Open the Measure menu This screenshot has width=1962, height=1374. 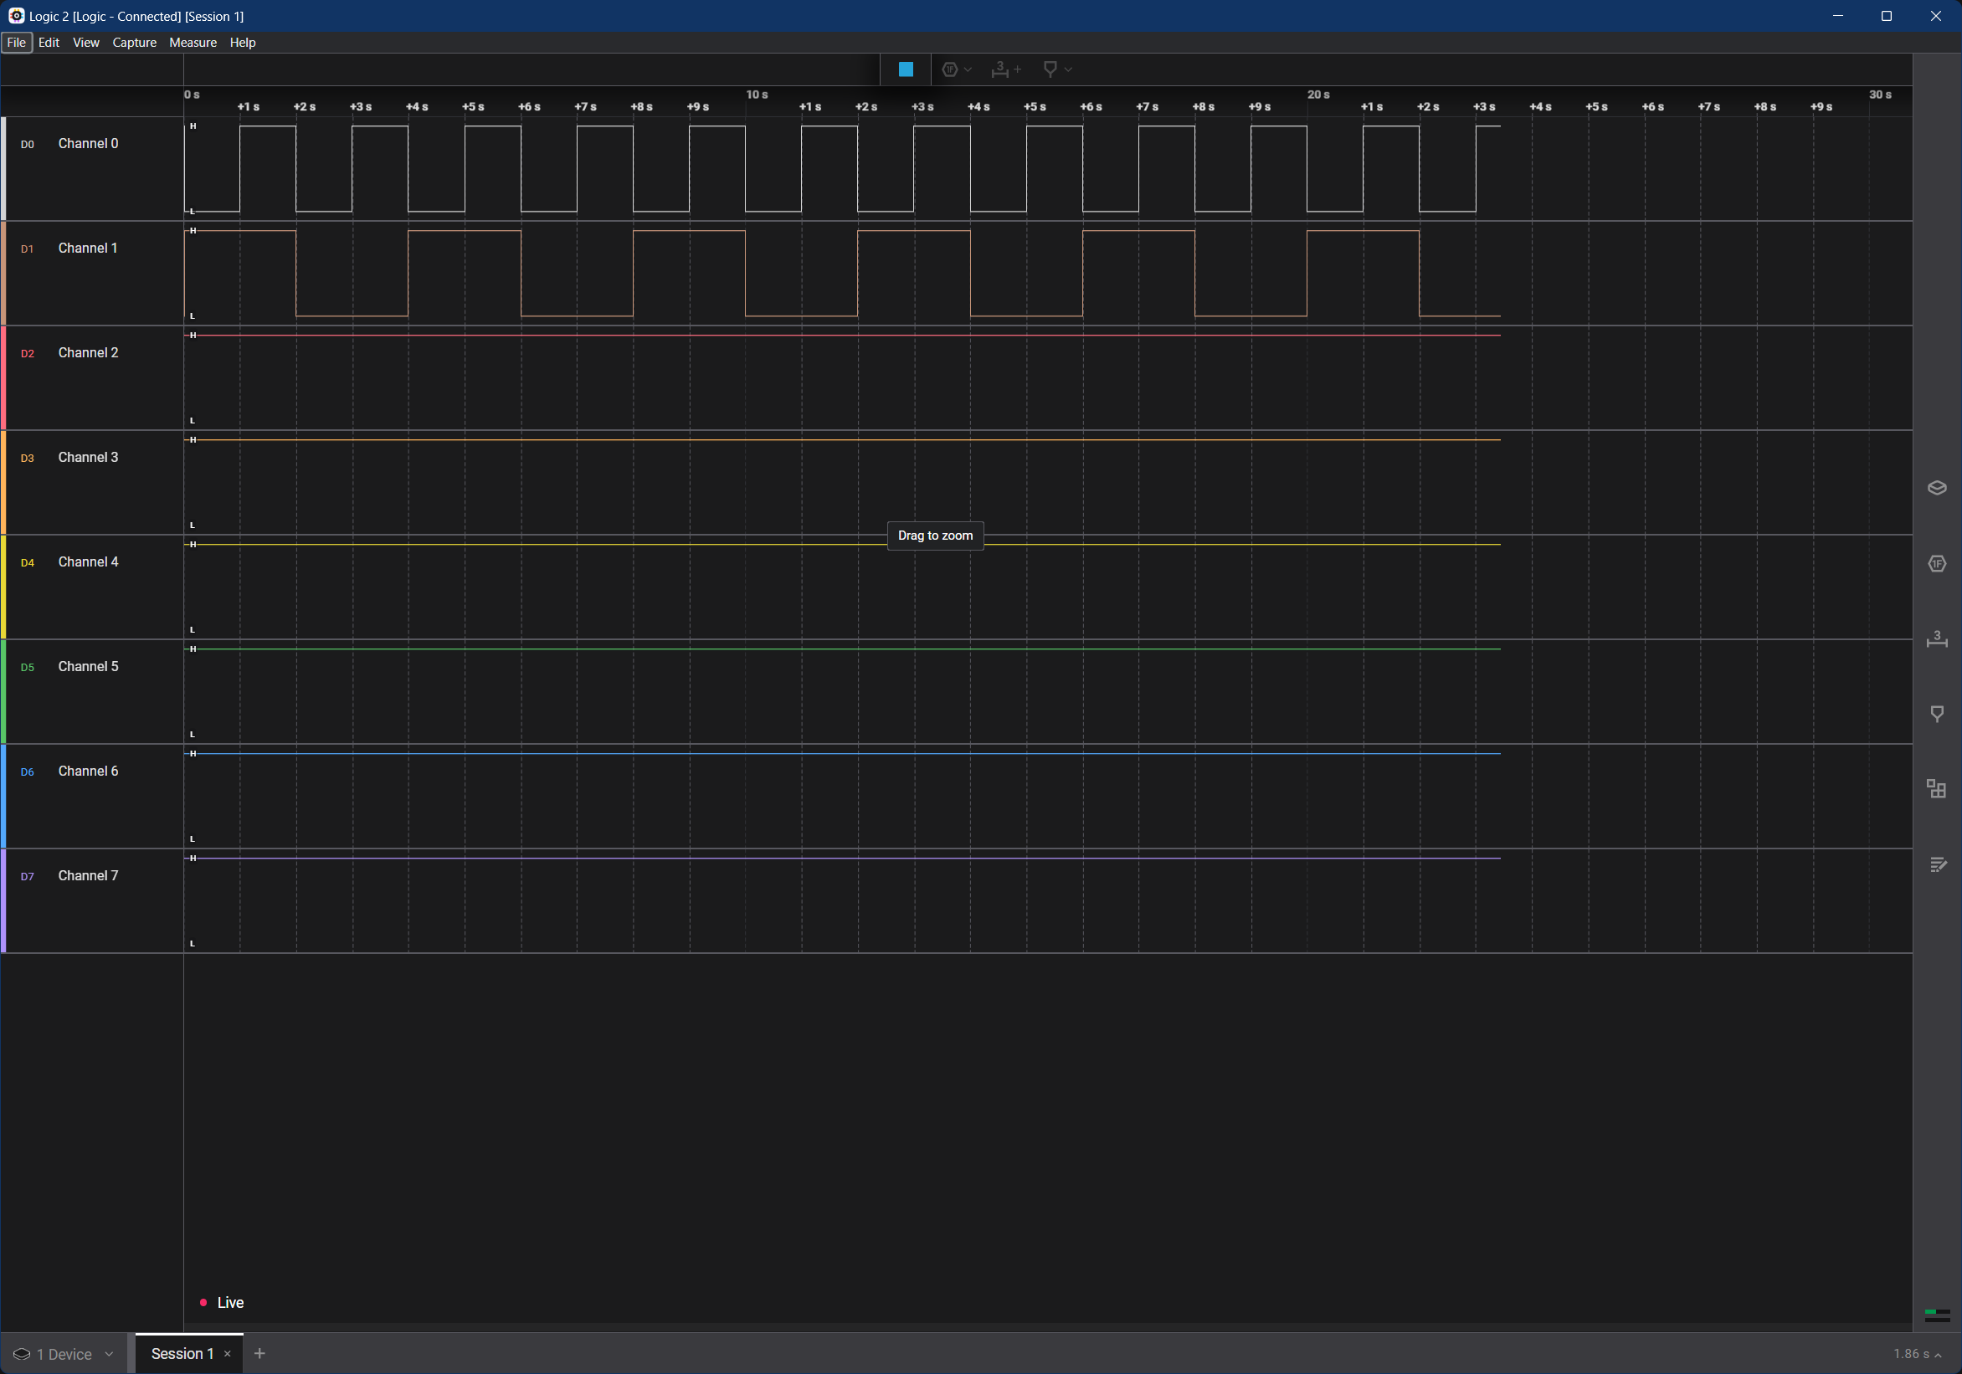(x=193, y=43)
